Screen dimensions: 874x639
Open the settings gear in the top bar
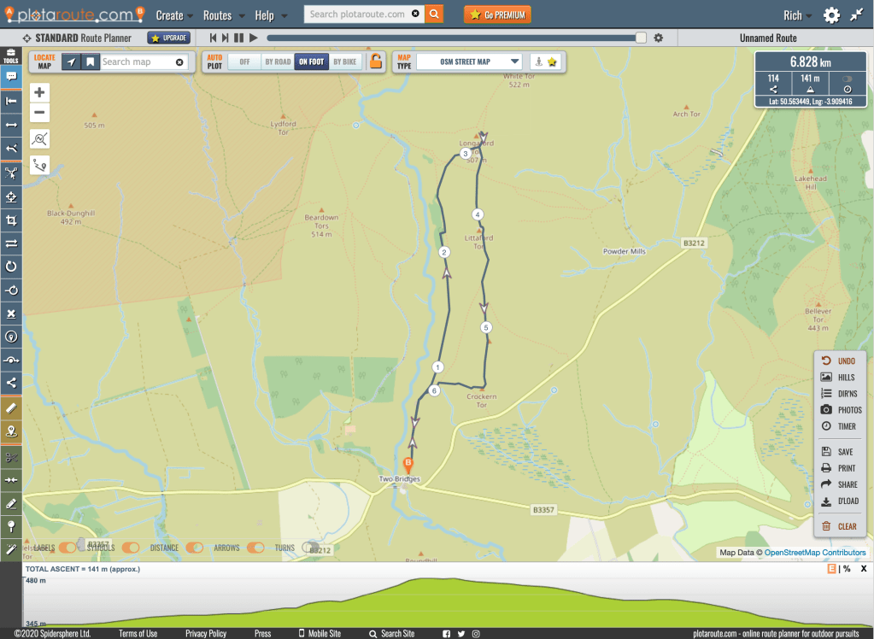[x=831, y=15]
